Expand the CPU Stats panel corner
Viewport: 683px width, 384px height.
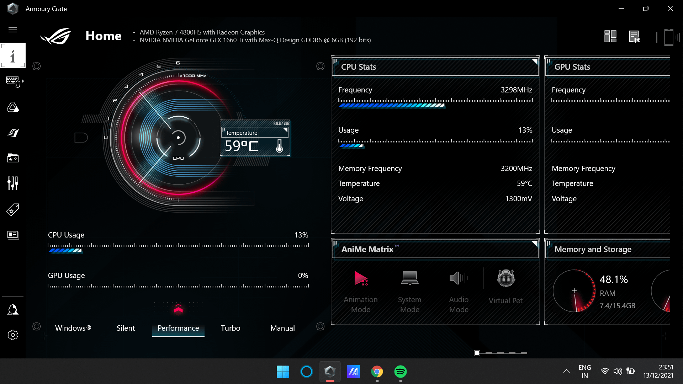tap(534, 61)
